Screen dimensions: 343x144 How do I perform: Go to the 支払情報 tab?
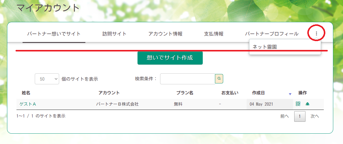(214, 34)
